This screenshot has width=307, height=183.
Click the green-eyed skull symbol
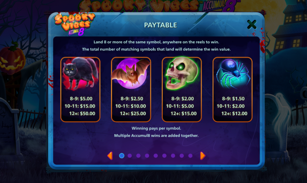182,73
